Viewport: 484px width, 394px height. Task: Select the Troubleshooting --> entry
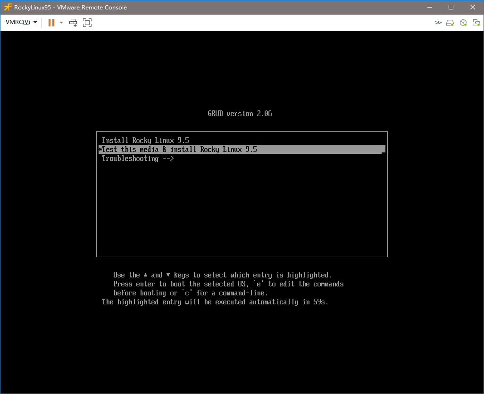(242, 159)
